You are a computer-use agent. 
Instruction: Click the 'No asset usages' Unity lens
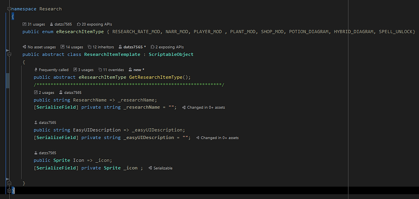39,47
